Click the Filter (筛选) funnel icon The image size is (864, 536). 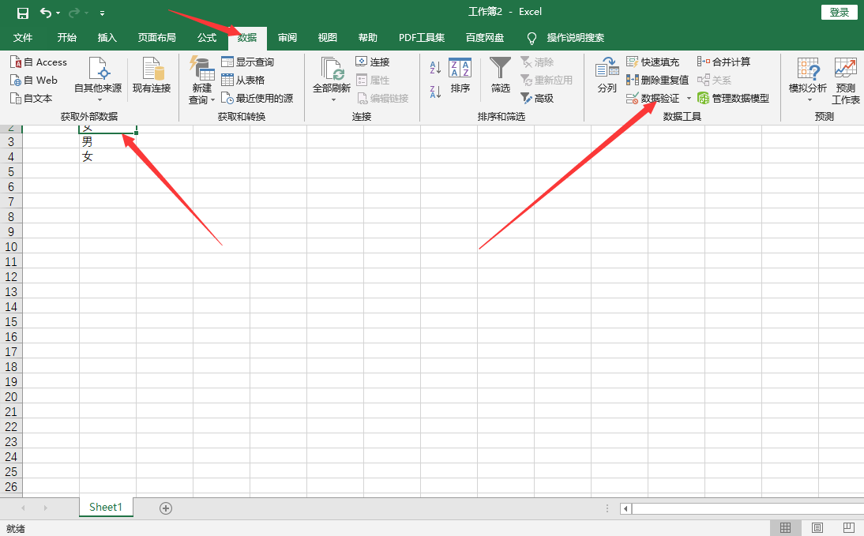point(500,69)
